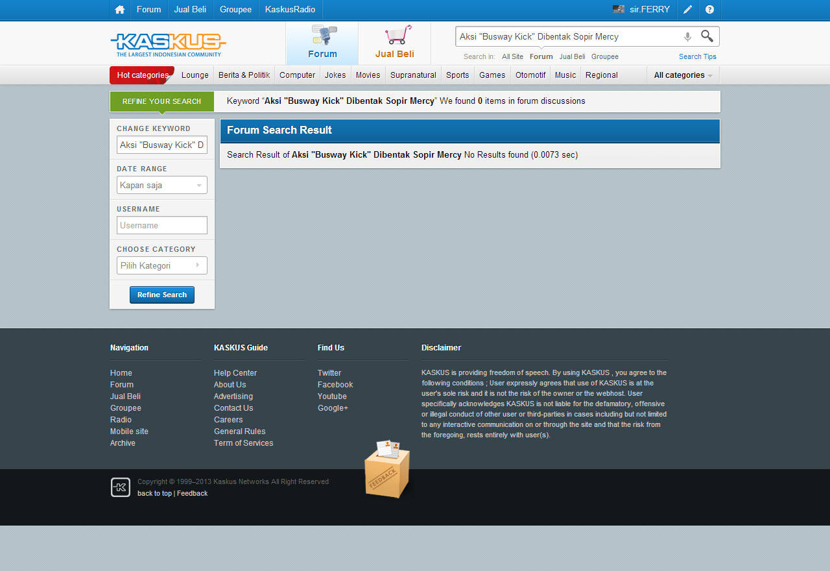Open the help question mark icon

[709, 10]
